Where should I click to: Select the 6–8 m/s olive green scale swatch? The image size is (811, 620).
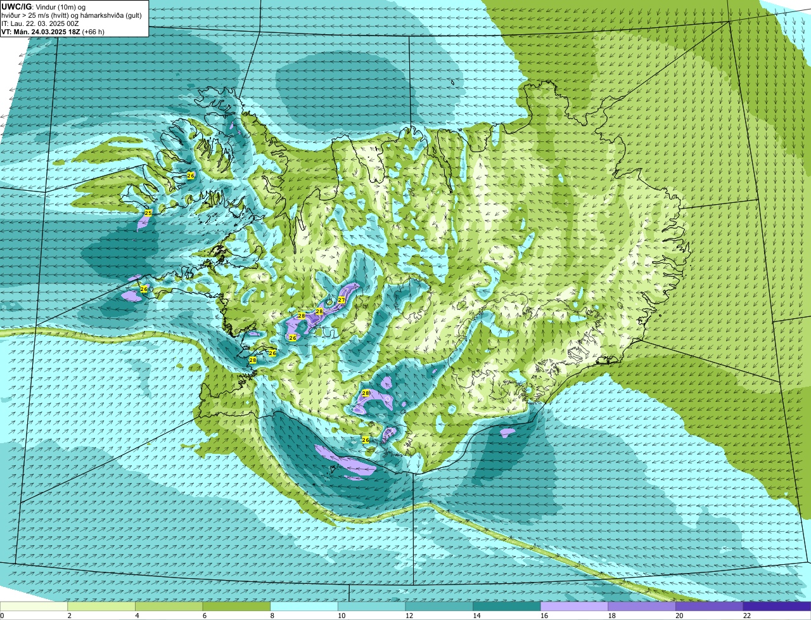click(236, 607)
